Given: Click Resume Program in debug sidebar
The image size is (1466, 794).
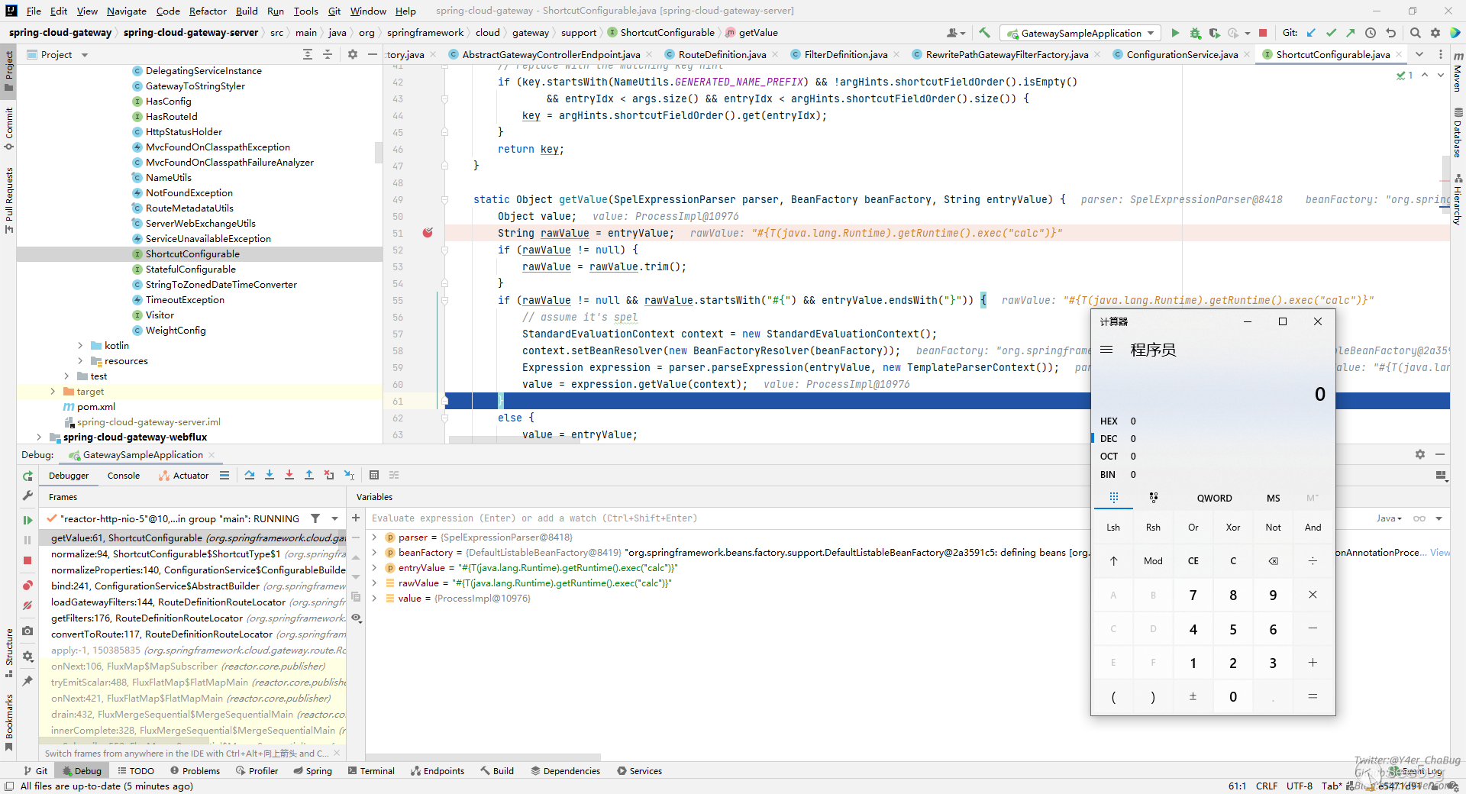Looking at the screenshot, I should [27, 520].
